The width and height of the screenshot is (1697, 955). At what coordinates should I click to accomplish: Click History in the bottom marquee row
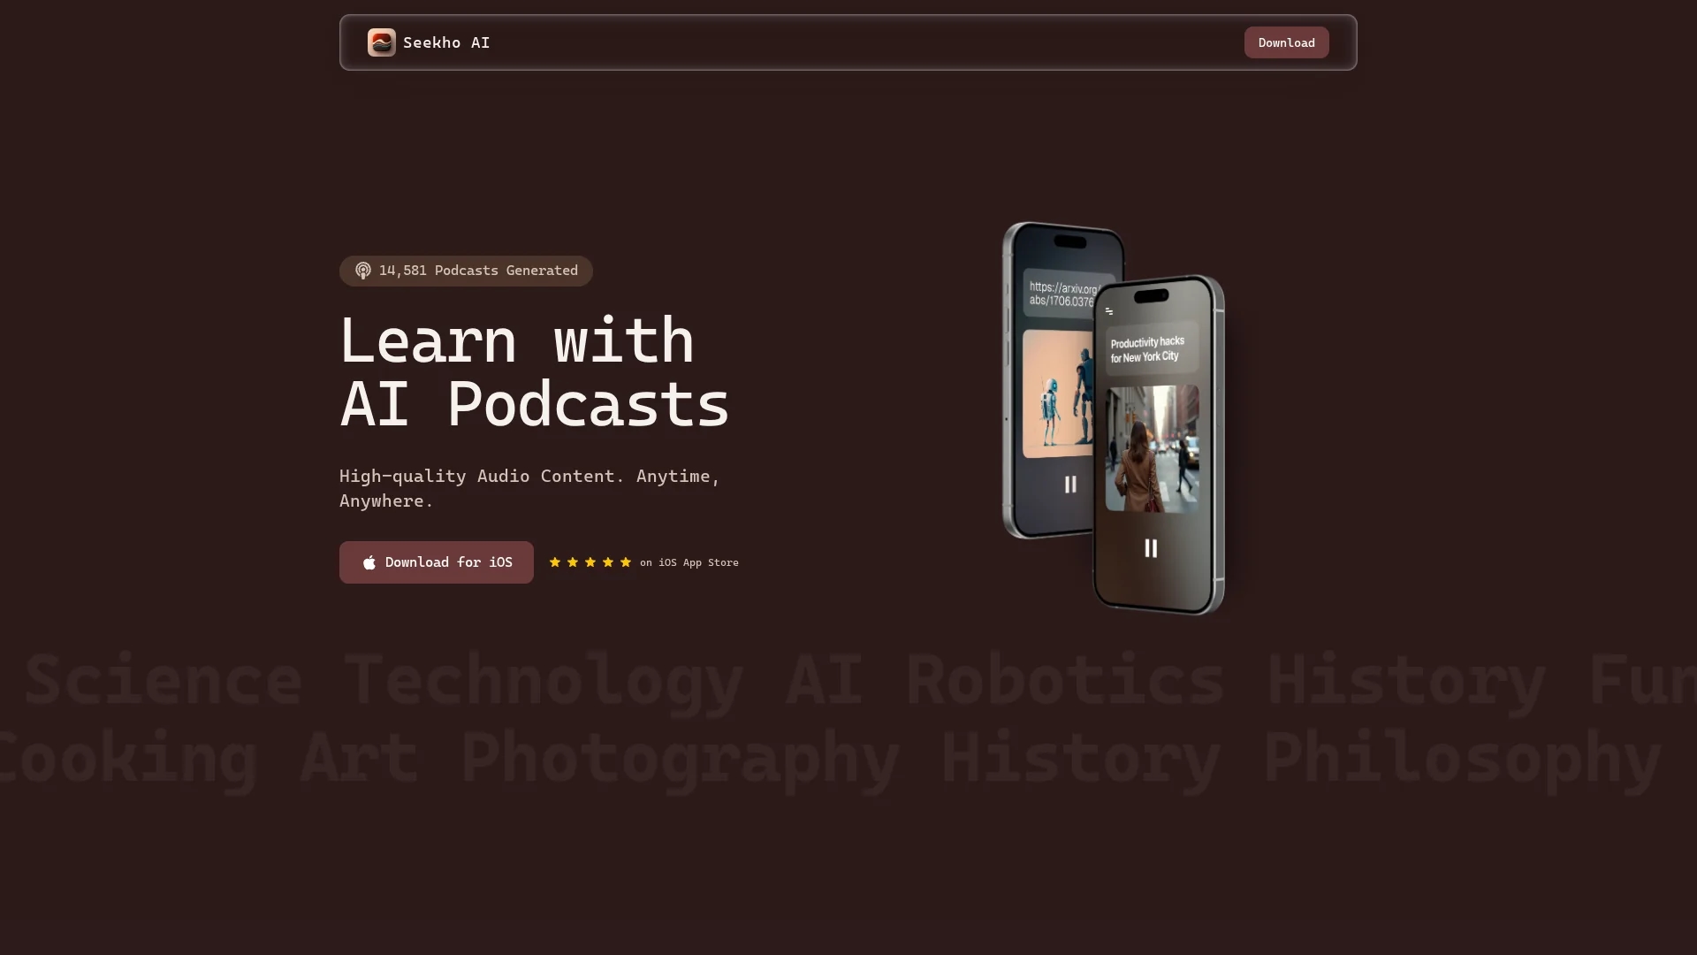pyautogui.click(x=1081, y=760)
